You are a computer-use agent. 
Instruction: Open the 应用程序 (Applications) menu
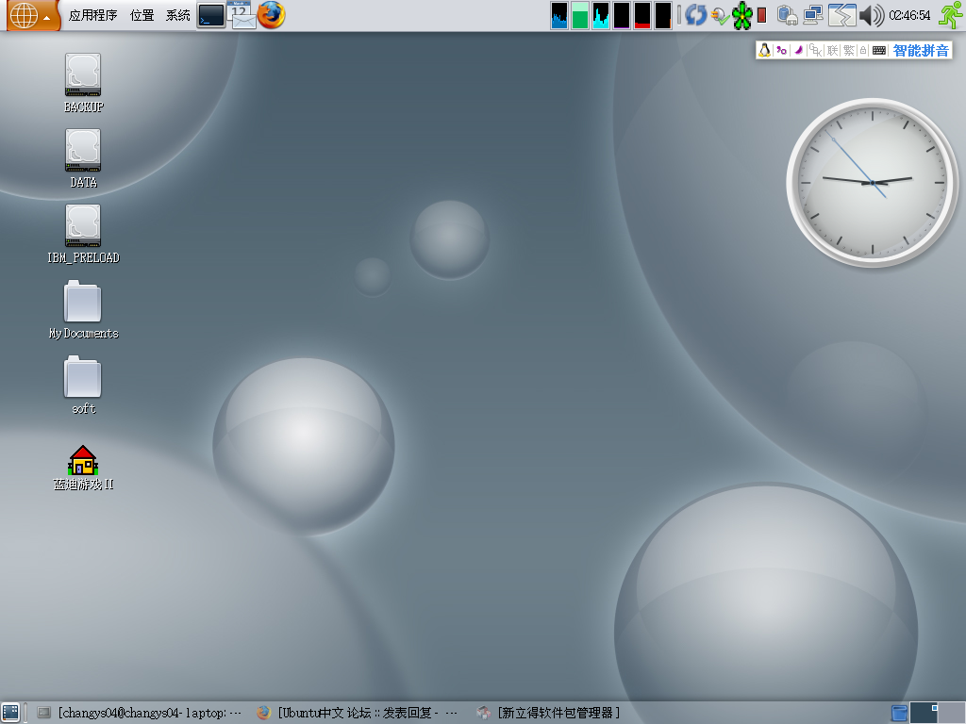92,15
